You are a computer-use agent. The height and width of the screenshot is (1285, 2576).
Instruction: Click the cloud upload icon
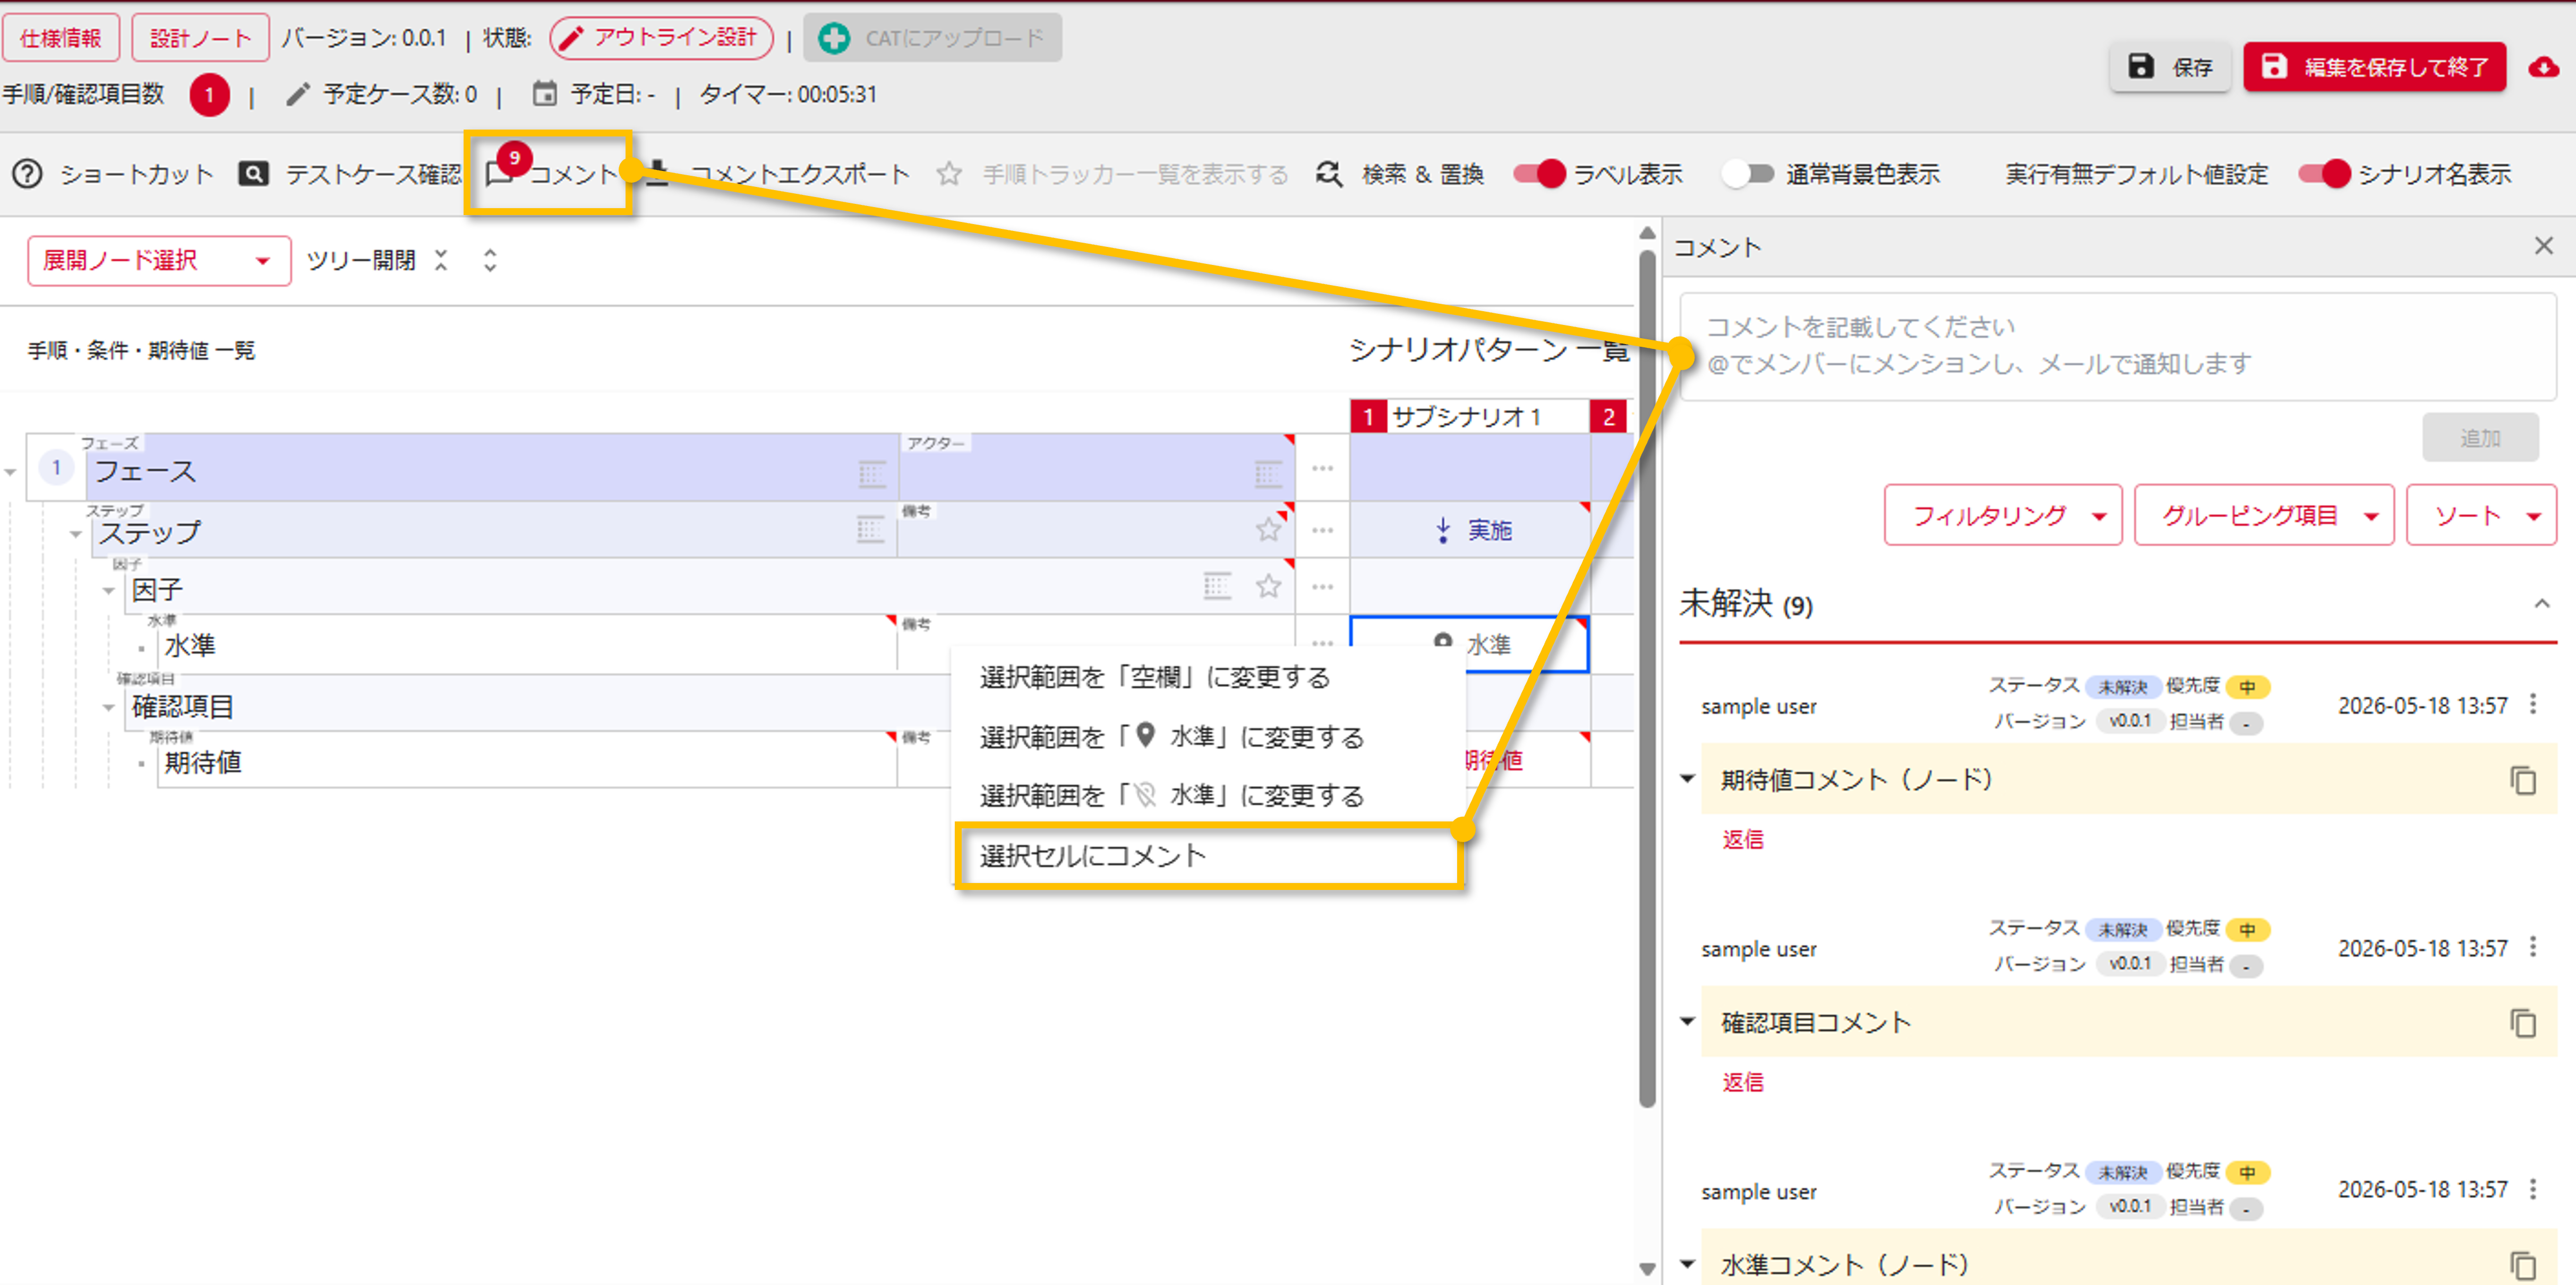tap(2544, 67)
